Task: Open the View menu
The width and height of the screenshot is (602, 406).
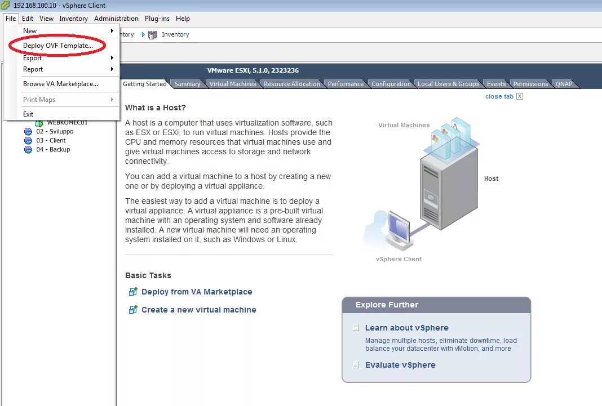Action: pos(46,19)
